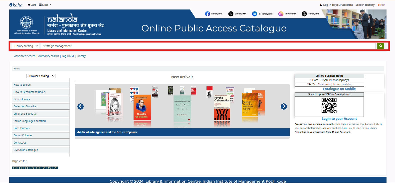Click the Koha logo
The width and height of the screenshot is (395, 183).
16,5
